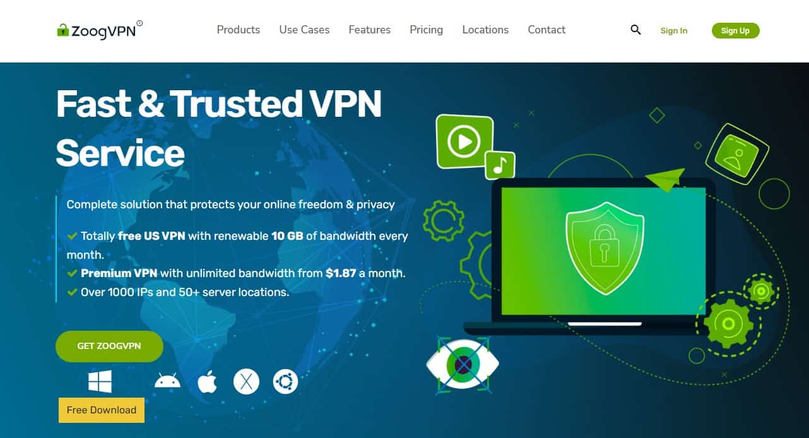
Task: Click the ZoogVPN logo
Action: [x=100, y=30]
